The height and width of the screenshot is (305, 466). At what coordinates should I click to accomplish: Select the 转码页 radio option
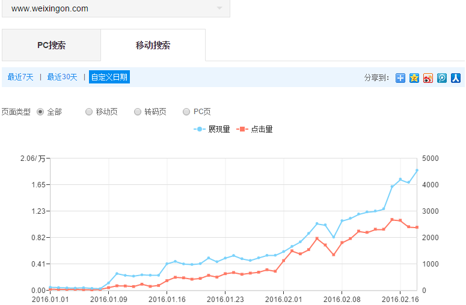(x=138, y=112)
